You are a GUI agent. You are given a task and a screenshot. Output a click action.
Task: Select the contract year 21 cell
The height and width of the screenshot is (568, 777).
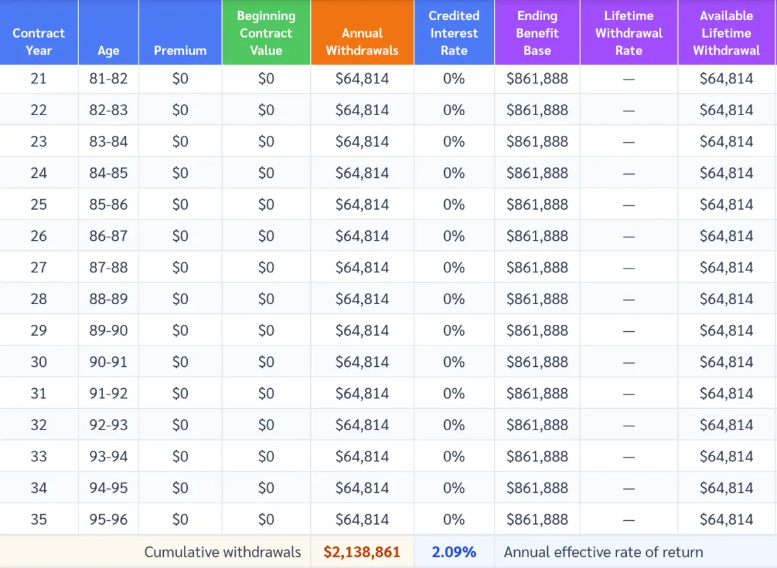pyautogui.click(x=39, y=79)
